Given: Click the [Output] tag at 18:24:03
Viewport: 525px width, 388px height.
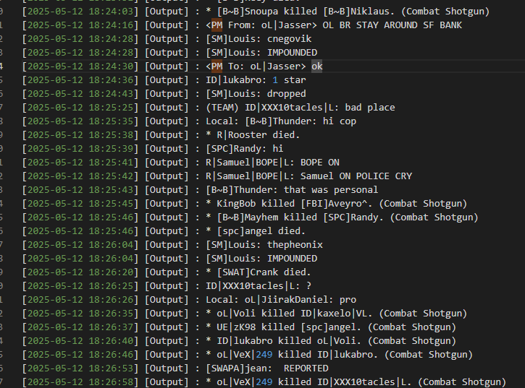Looking at the screenshot, I should (167, 12).
